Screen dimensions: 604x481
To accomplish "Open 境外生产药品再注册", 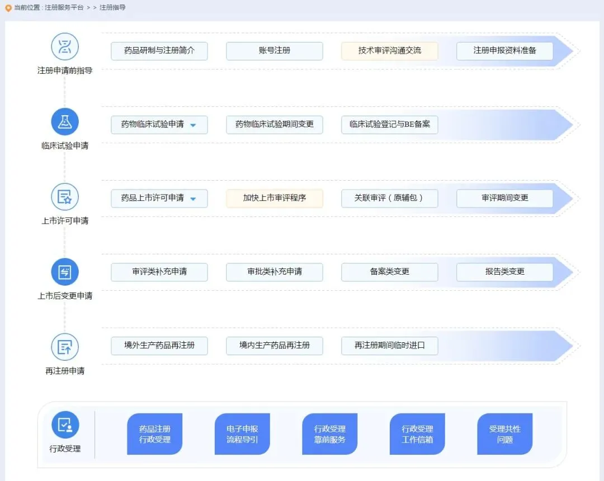I will 159,346.
